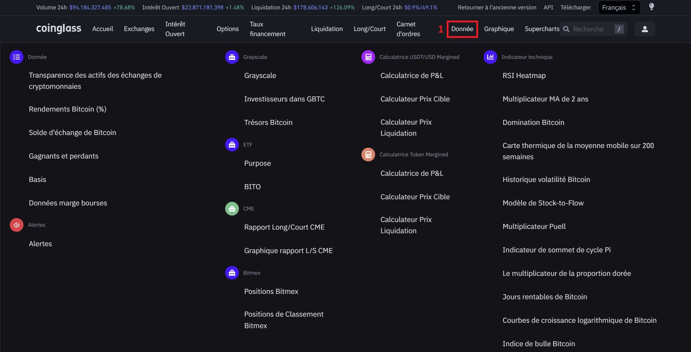Click the ETF section briefcase icon
Image resolution: width=691 pixels, height=352 pixels.
point(232,145)
